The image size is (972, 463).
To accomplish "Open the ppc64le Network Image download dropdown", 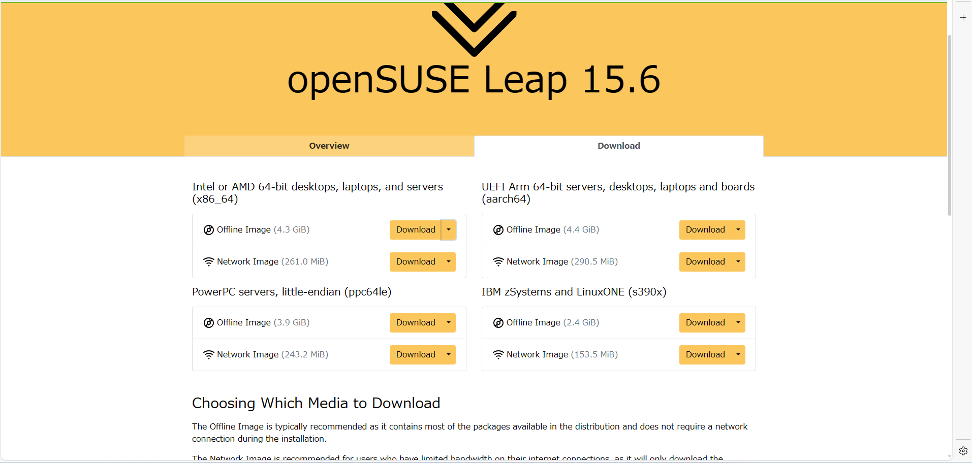I will 448,354.
